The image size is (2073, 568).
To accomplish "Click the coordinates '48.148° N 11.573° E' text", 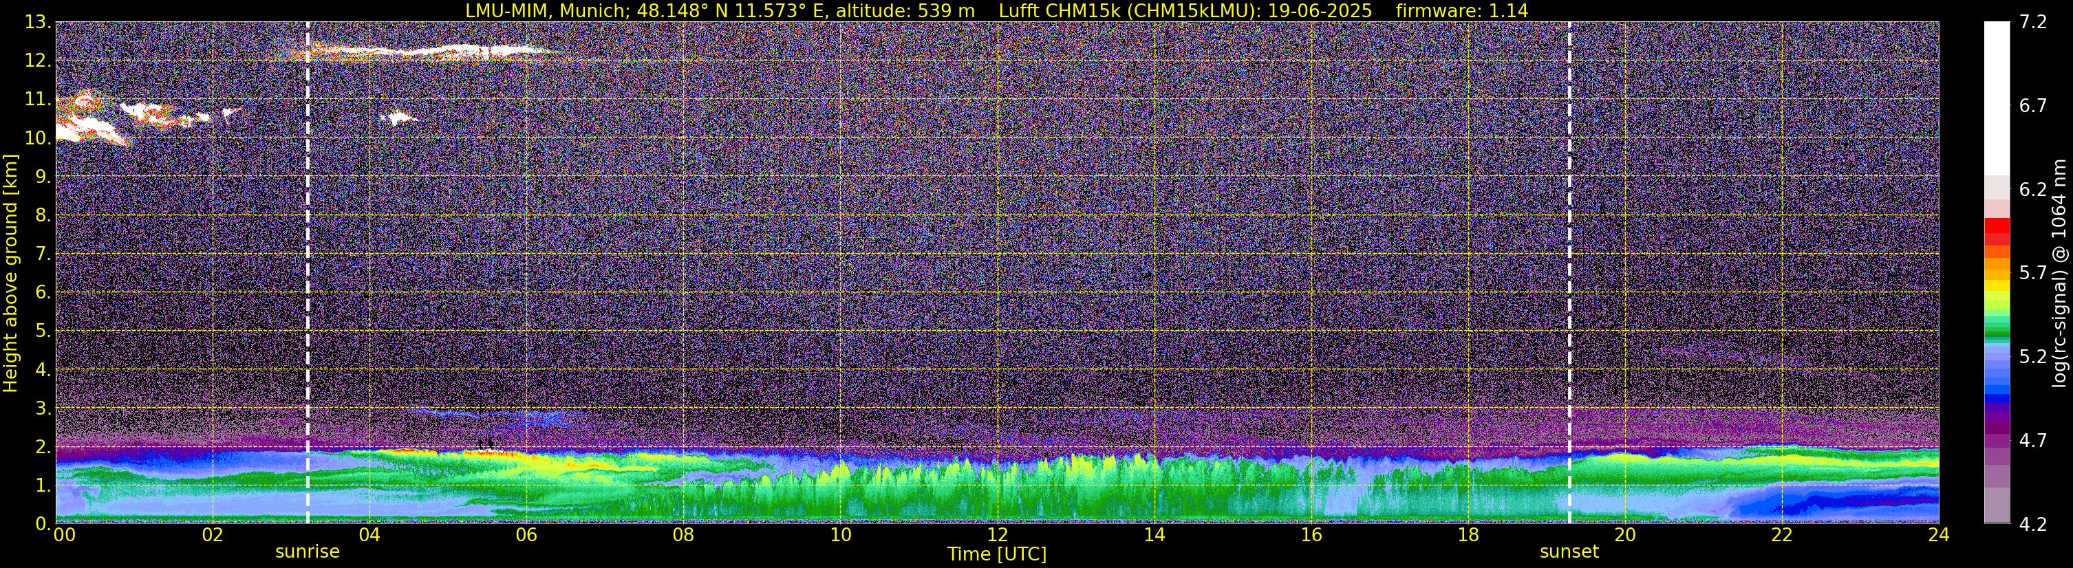I will (x=731, y=10).
